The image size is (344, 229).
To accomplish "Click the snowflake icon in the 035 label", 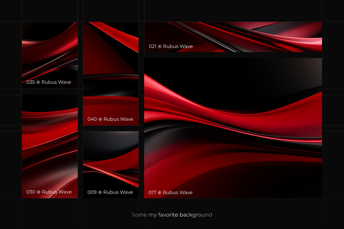I will tap(38, 82).
